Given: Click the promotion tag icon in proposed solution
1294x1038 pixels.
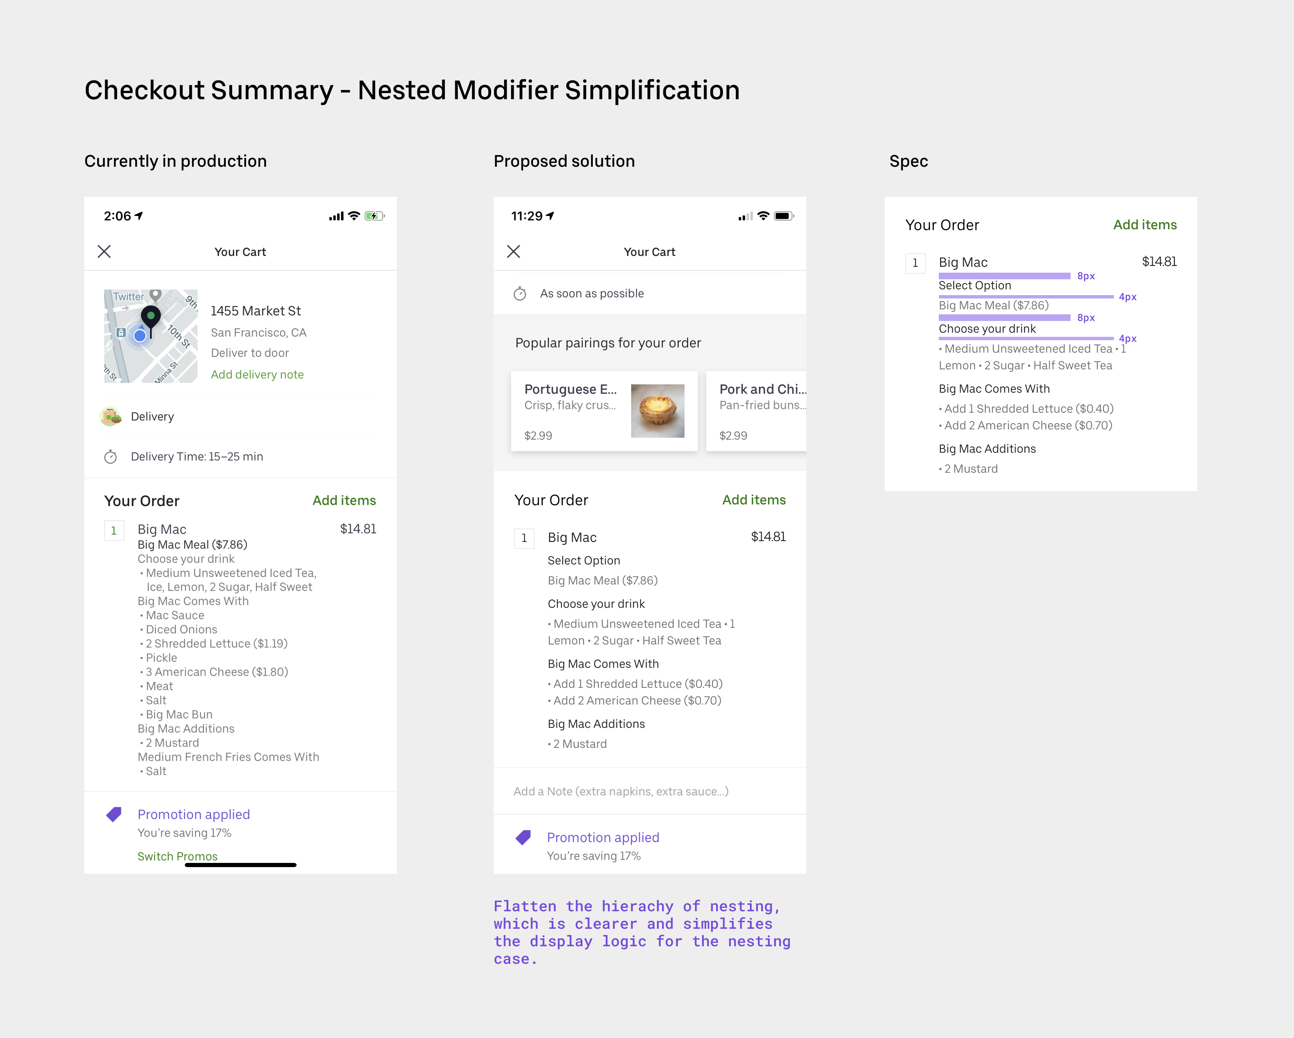Looking at the screenshot, I should point(523,837).
